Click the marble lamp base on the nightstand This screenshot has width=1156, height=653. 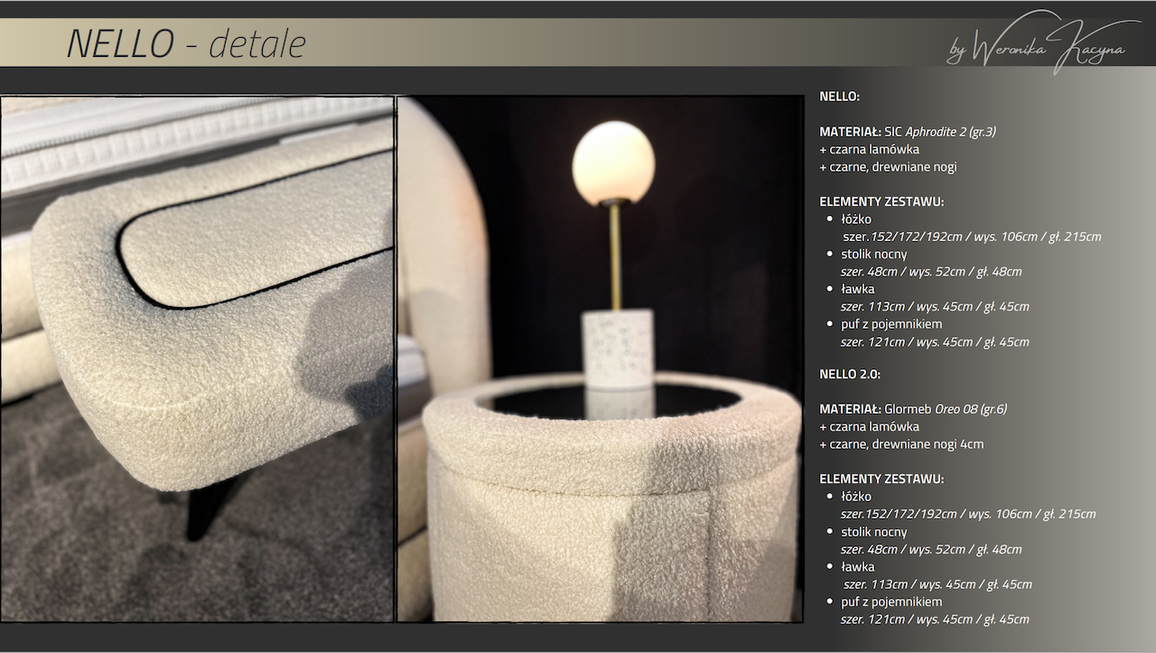coord(618,348)
